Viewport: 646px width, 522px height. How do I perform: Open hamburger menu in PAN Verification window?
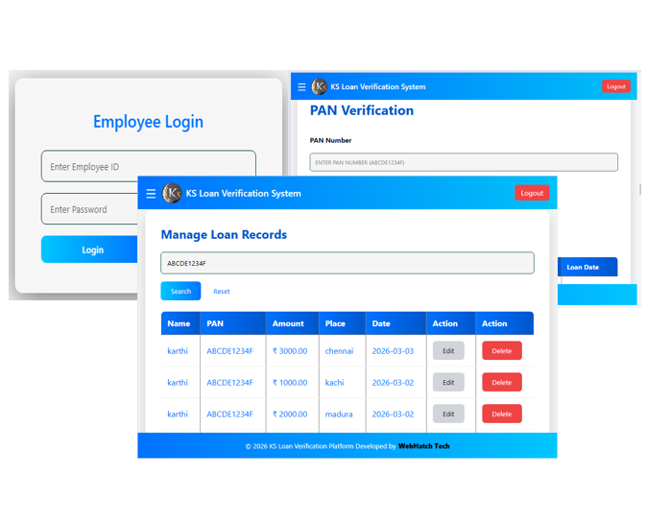pos(301,86)
